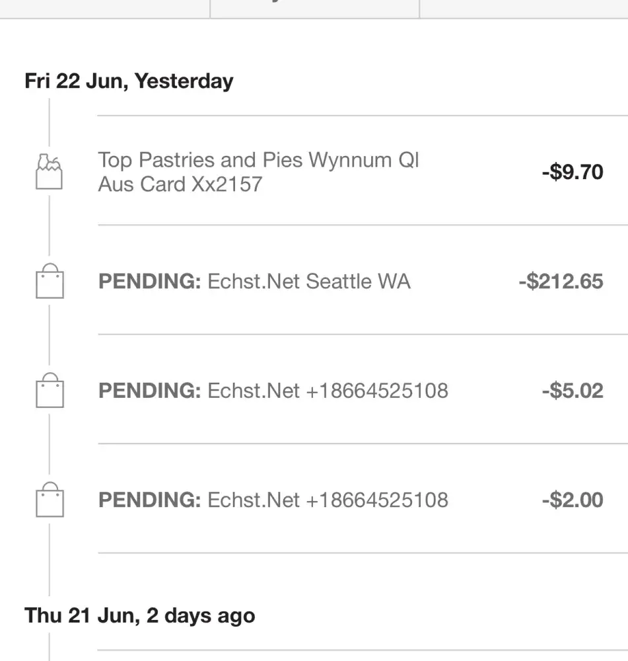Open Top Pastries and Pies Wynnum transaction
This screenshot has height=661, width=628.
258,161
